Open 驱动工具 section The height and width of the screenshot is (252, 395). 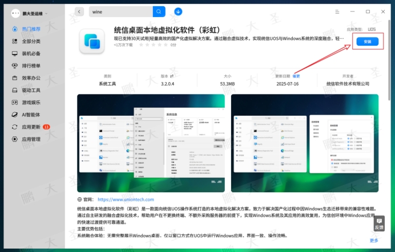click(31, 90)
